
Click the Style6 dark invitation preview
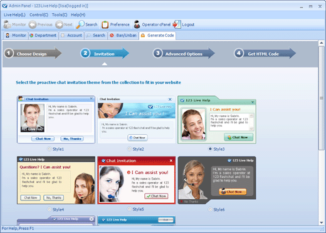click(x=217, y=180)
